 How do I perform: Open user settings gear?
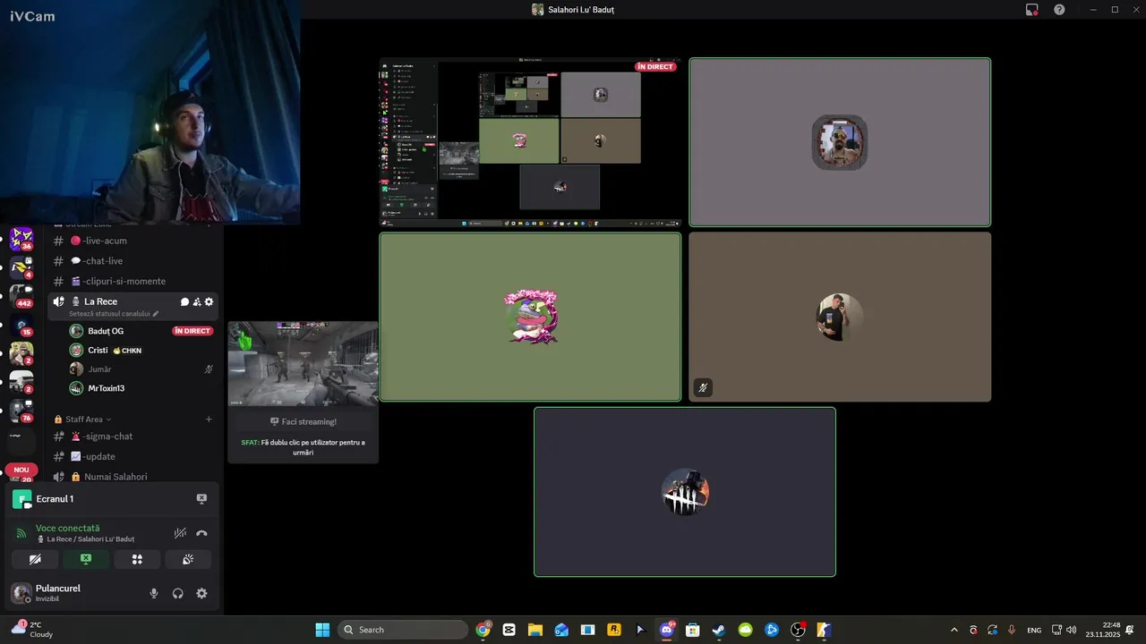tap(201, 593)
